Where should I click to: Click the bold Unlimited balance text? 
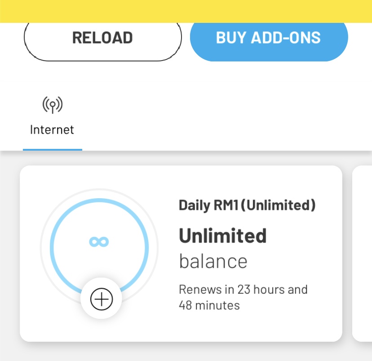tap(223, 235)
